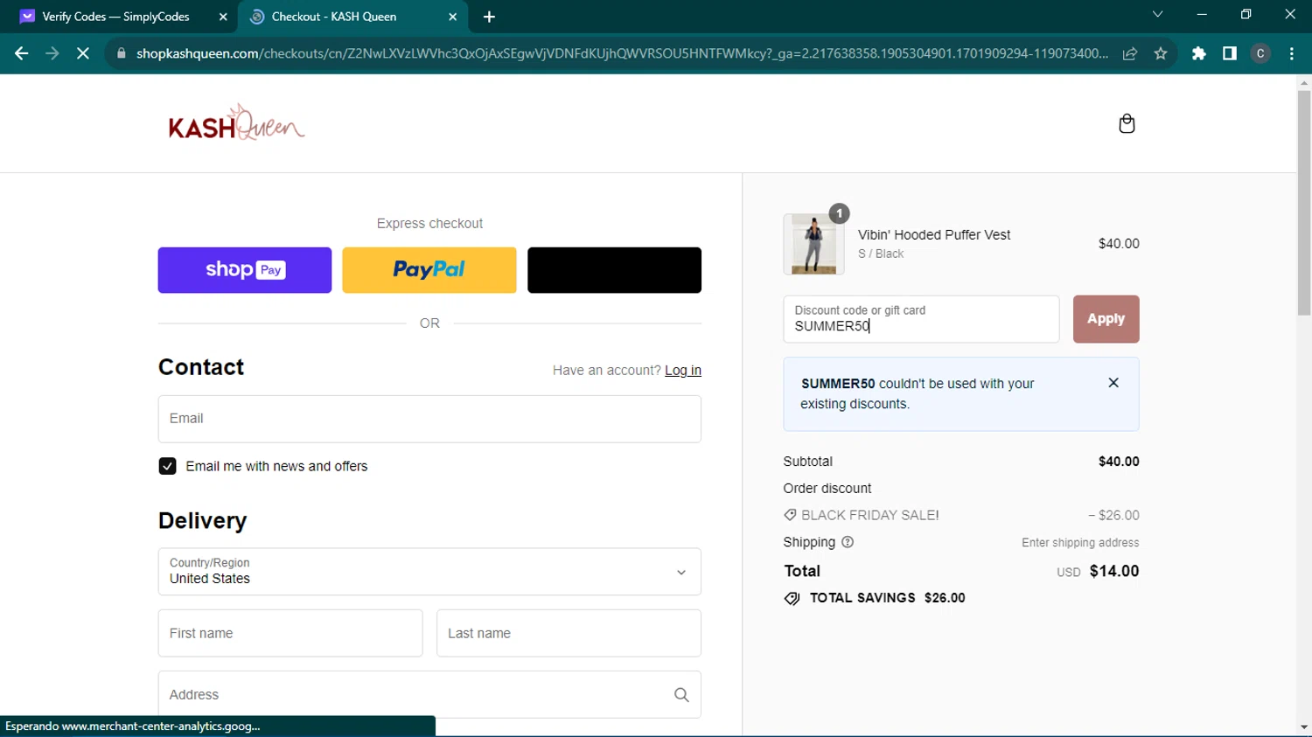This screenshot has width=1312, height=737.
Task: Open the Chrome three-dot menu
Action: 1292,53
